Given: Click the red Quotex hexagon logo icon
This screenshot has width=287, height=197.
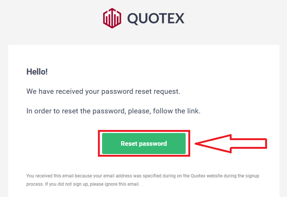Looking at the screenshot, I should click(x=112, y=18).
